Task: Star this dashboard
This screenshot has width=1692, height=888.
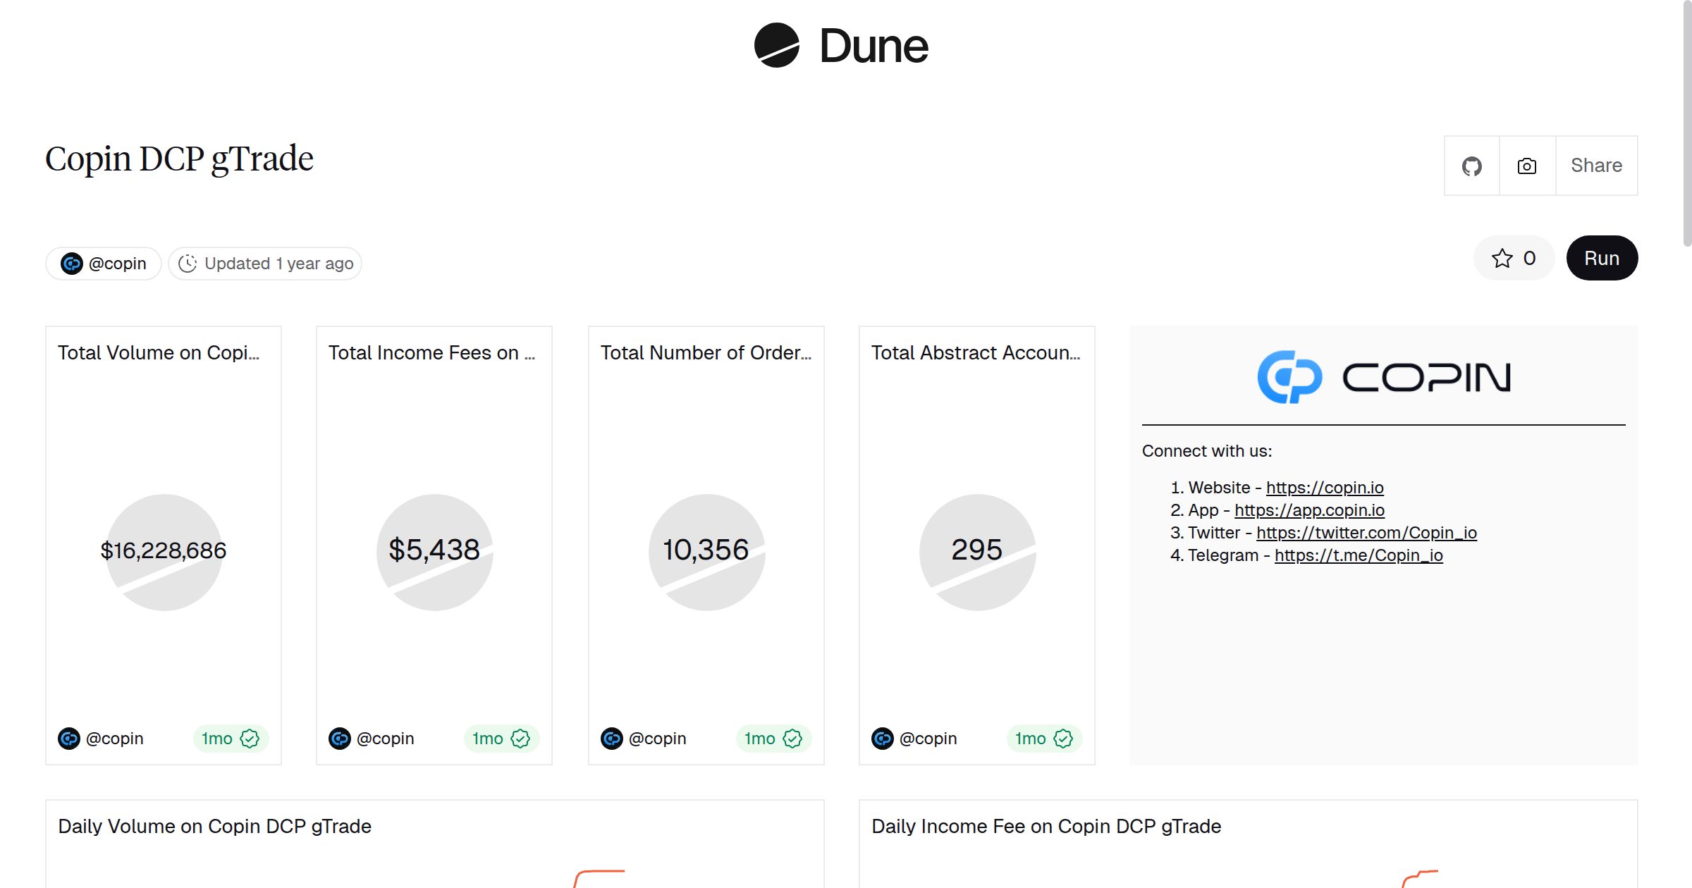Action: point(1513,259)
